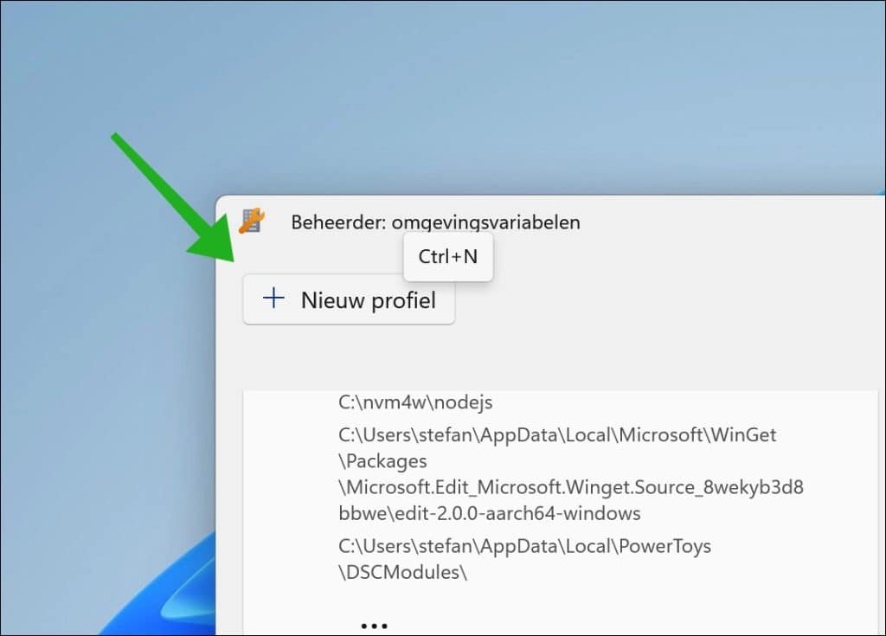886x636 pixels.
Task: Click the edit-2.0.0-aarch64-windows path line
Action: coord(490,513)
